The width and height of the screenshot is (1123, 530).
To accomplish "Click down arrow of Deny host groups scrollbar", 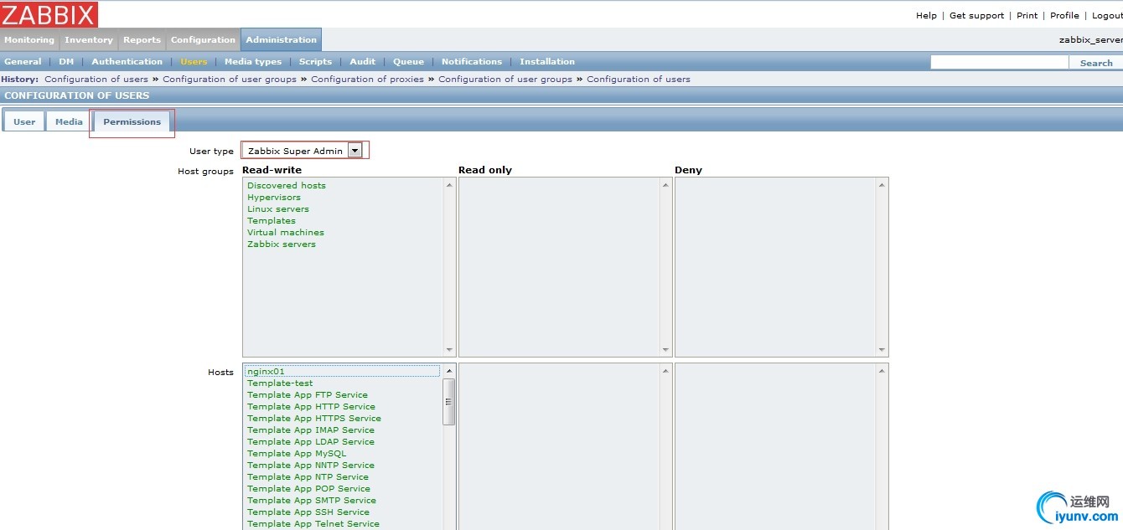I will pos(882,350).
